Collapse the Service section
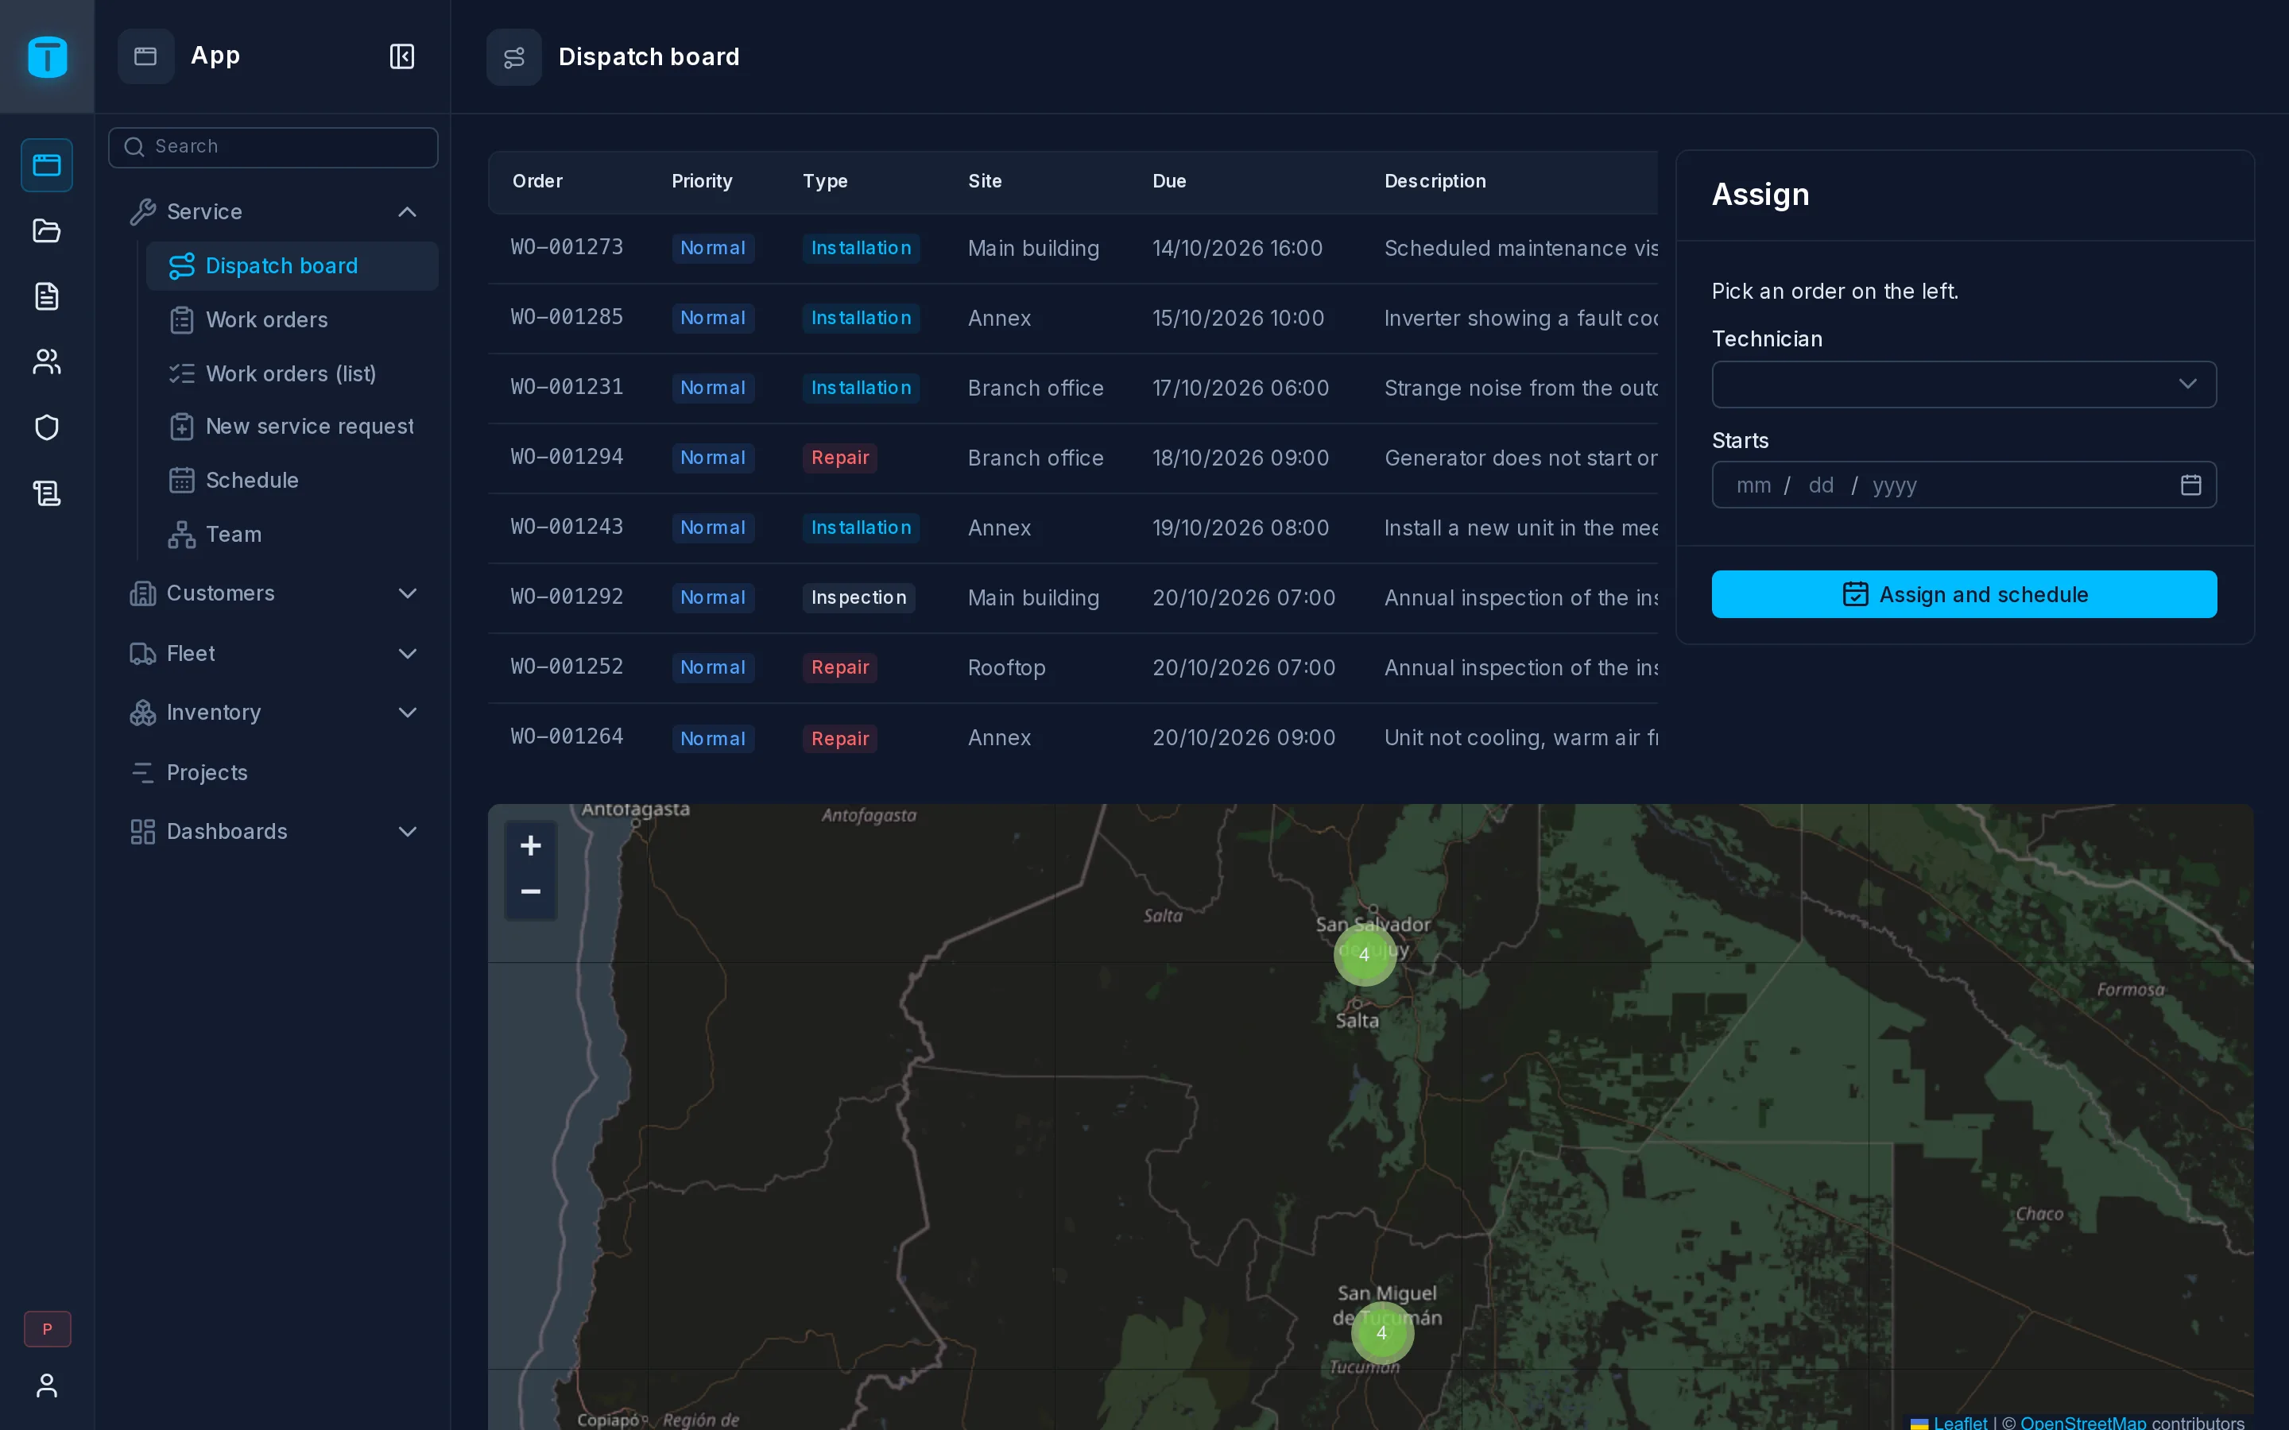This screenshot has height=1430, width=2289. coord(273,212)
